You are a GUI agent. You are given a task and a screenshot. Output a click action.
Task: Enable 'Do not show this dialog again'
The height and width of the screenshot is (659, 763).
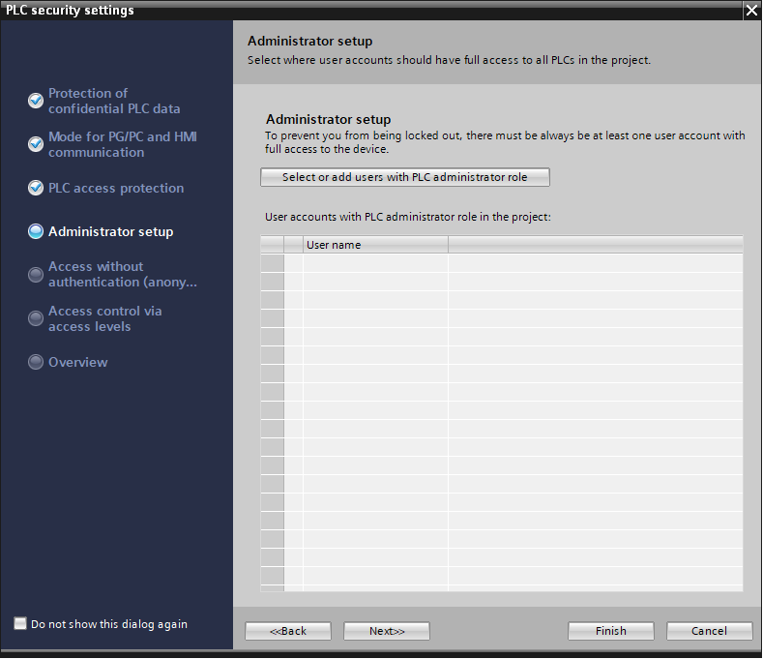tap(20, 624)
